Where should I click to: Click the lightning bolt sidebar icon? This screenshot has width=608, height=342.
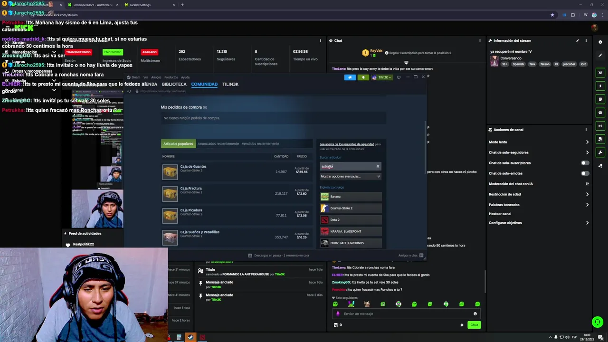pos(600,86)
